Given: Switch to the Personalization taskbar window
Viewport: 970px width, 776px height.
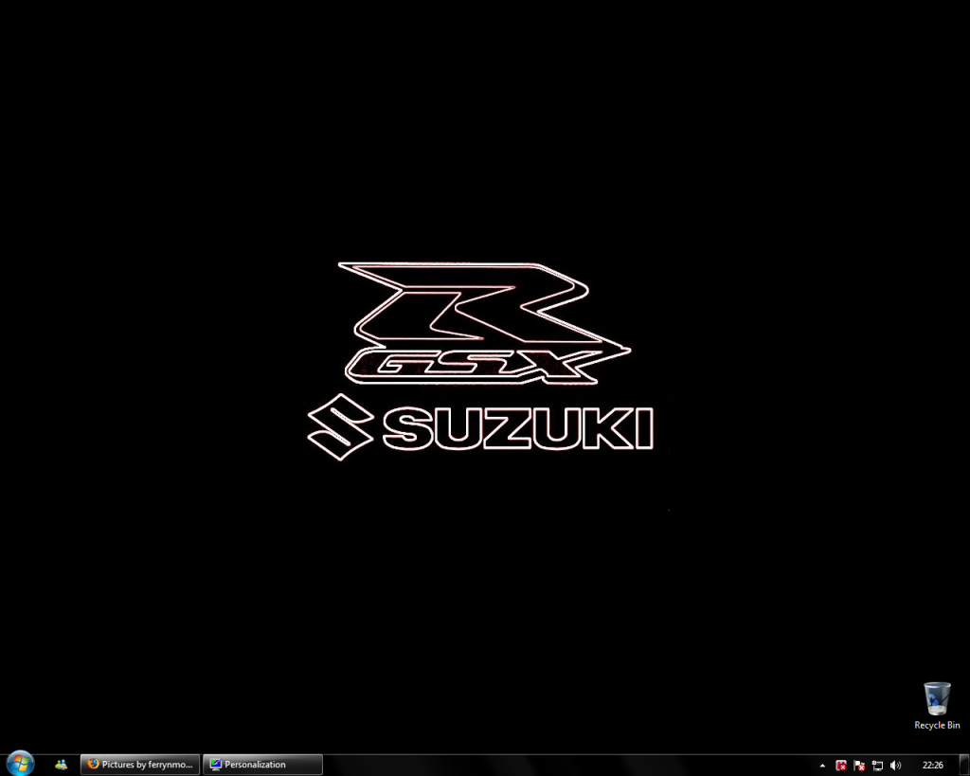Looking at the screenshot, I should (x=263, y=765).
